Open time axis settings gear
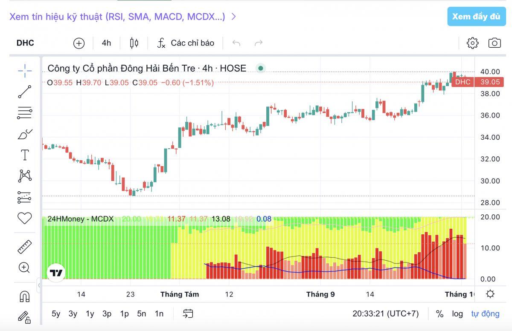Viewport: 512px width, 331px height. coord(490,294)
